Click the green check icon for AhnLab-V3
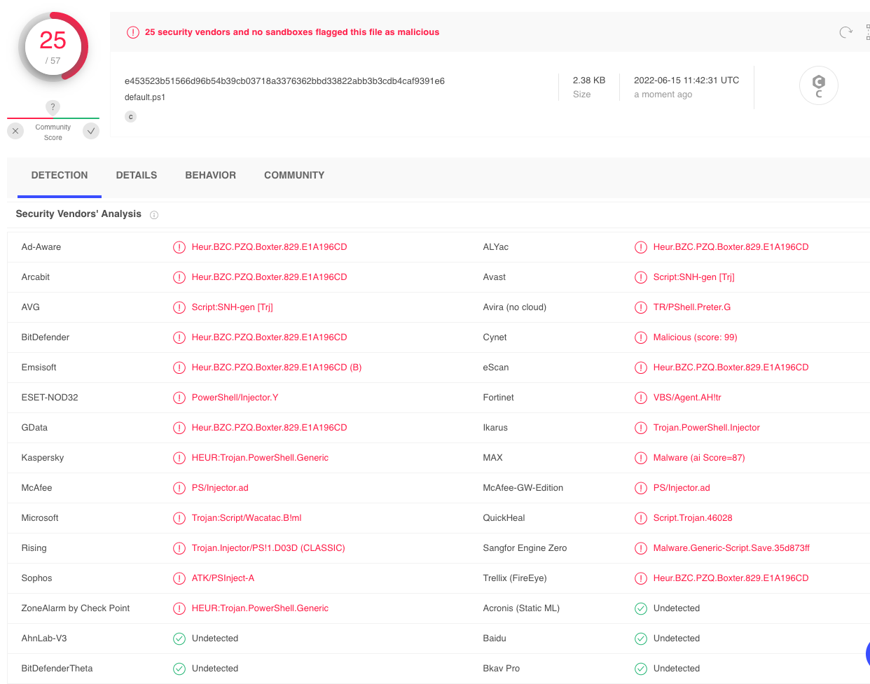 tap(179, 638)
